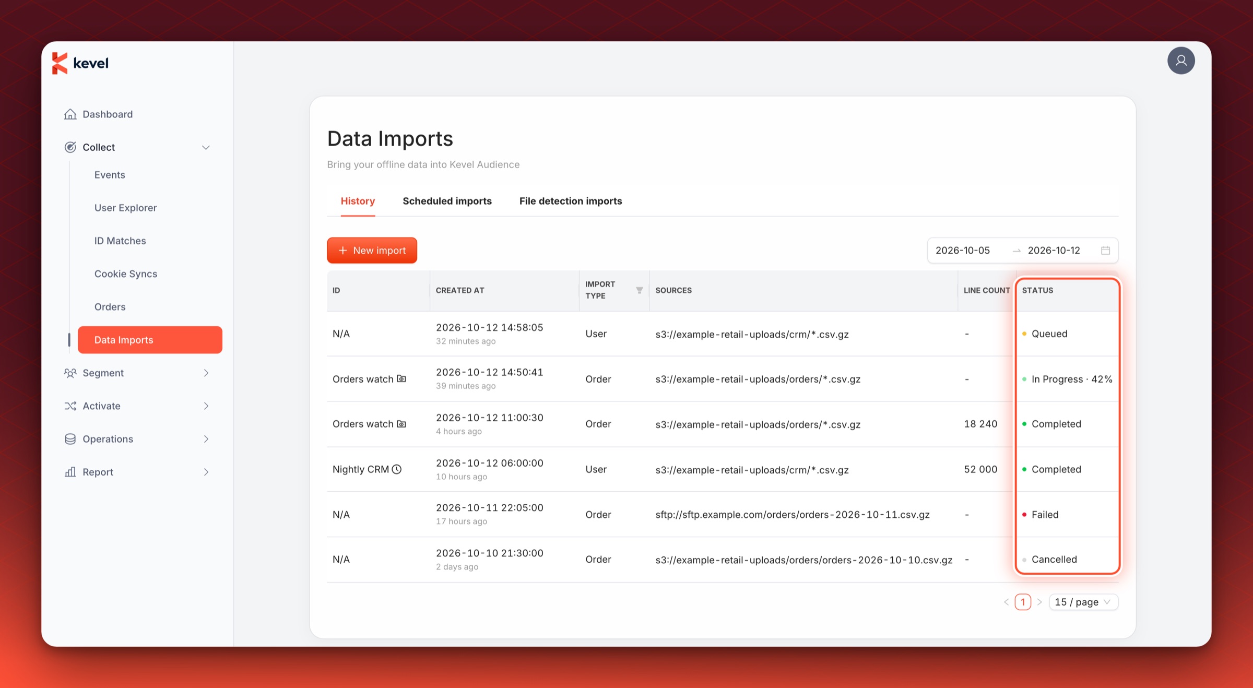Click file-detection icon on 11:00:30 Orders watch
This screenshot has height=688, width=1253.
click(x=401, y=424)
